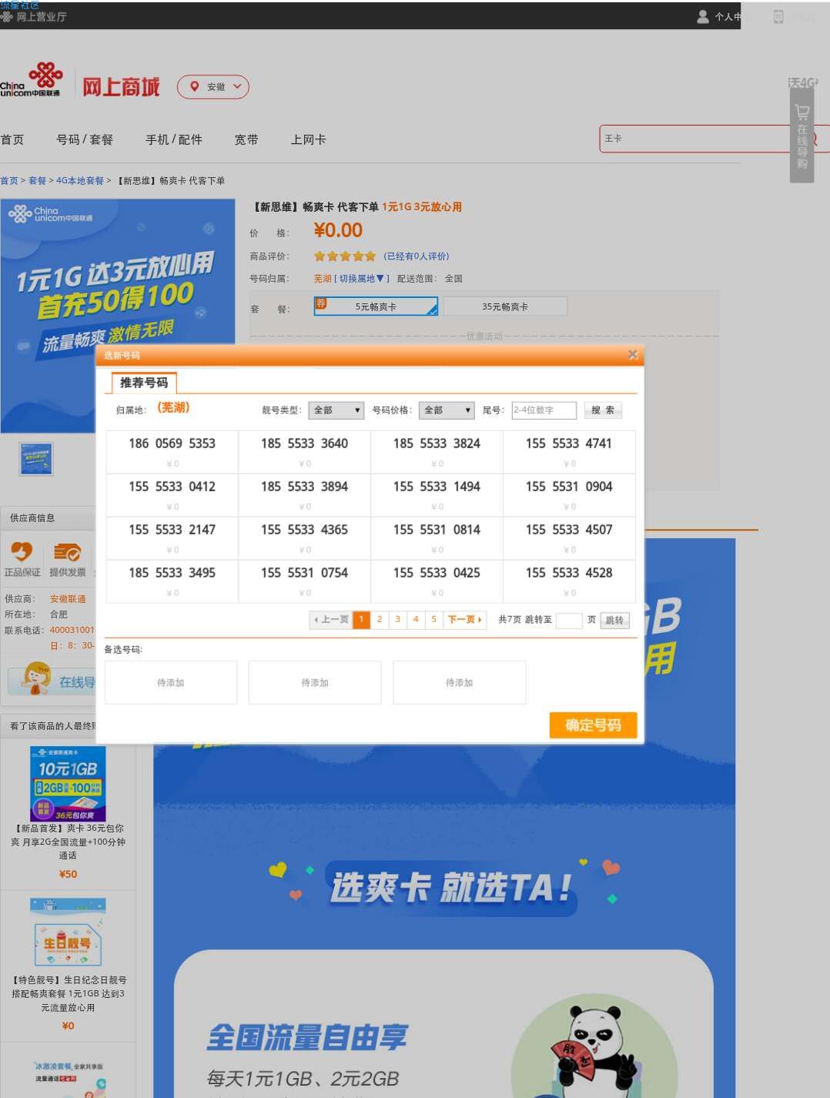830x1098 pixels.
Task: Focus the 跳转至 page number field
Action: tap(569, 620)
